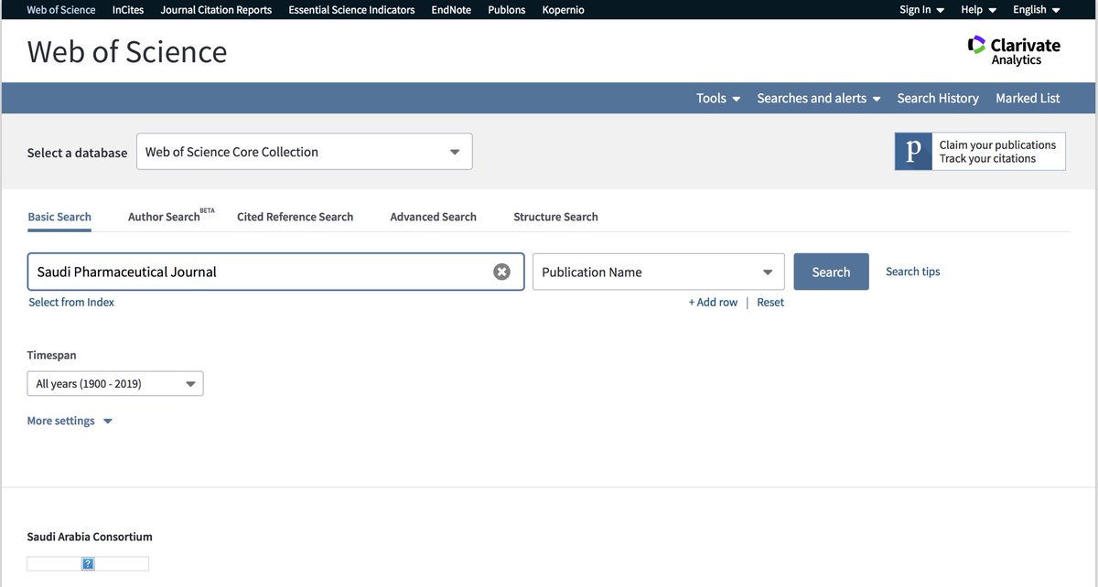Screen dimensions: 1098x587
Task: Click the broken image icon under Saudi Arabia Consortium
Action: tap(88, 564)
